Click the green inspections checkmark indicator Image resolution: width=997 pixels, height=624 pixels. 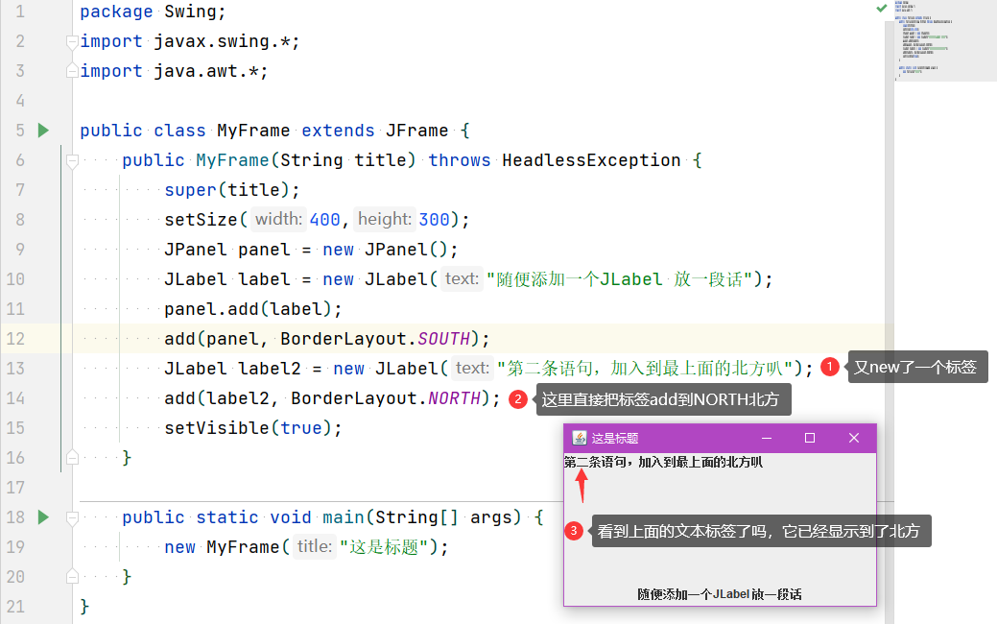881,8
